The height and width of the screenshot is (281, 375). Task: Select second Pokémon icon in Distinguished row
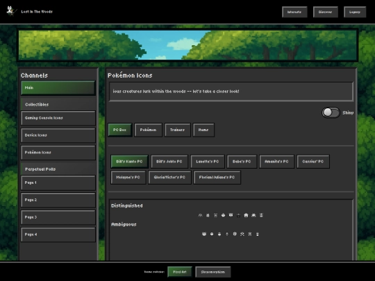tap(208, 215)
